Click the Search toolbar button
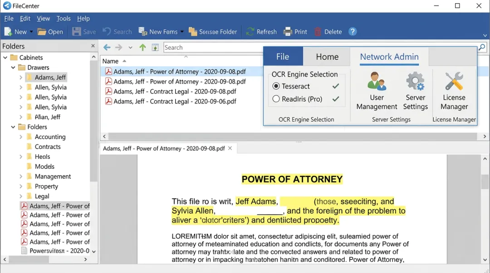490x273 pixels. coord(117,32)
